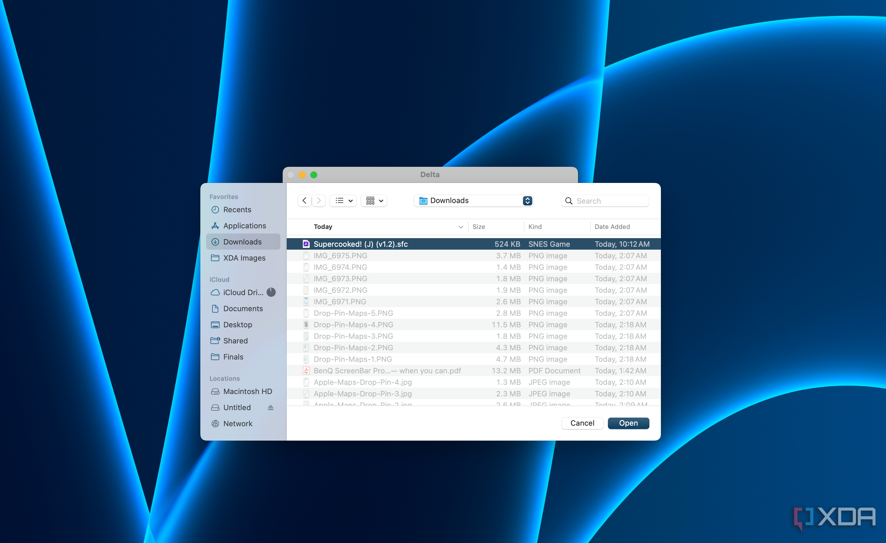Open Desktop in the sidebar

(x=244, y=325)
